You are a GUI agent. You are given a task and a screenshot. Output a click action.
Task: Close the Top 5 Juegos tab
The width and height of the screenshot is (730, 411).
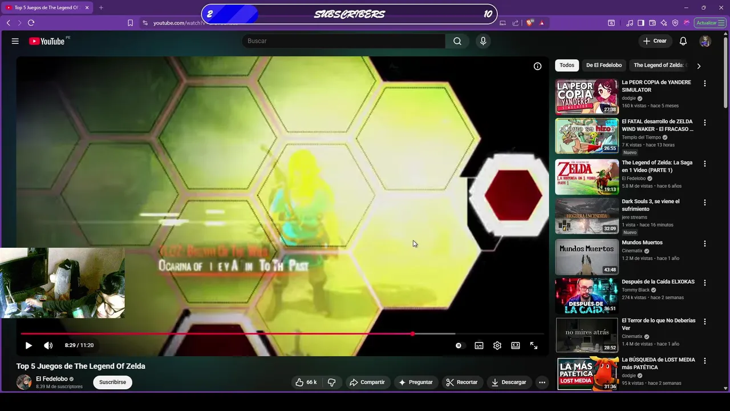tap(87, 7)
